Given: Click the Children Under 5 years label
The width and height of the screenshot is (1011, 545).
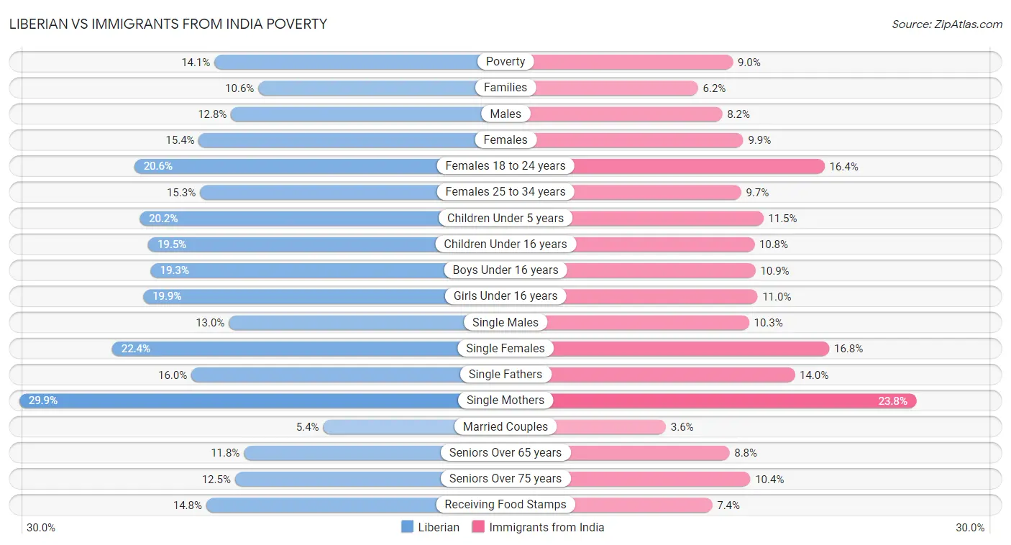Looking at the screenshot, I should pyautogui.click(x=505, y=218).
